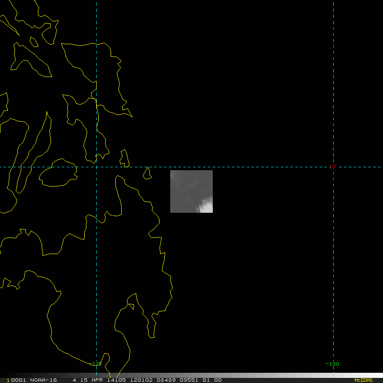This screenshot has width=383, height=383.
Task: Click the 120102 time value in status line
Action: tap(141, 380)
